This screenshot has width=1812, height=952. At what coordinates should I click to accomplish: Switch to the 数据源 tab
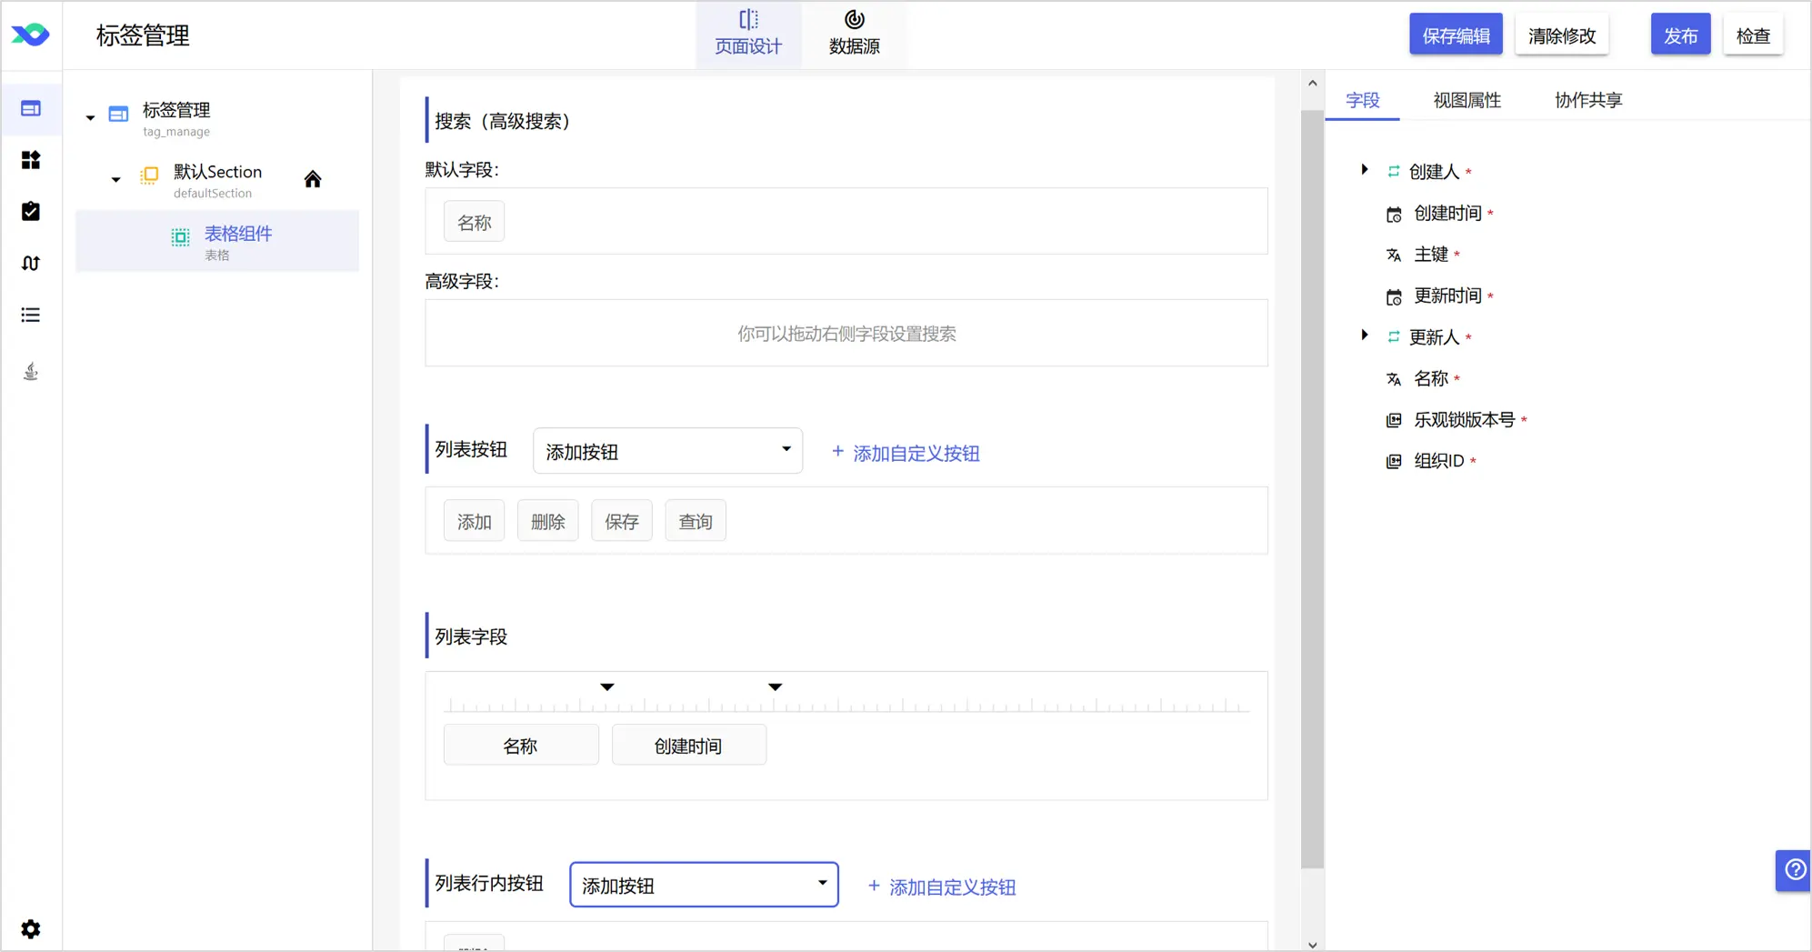pos(854,34)
